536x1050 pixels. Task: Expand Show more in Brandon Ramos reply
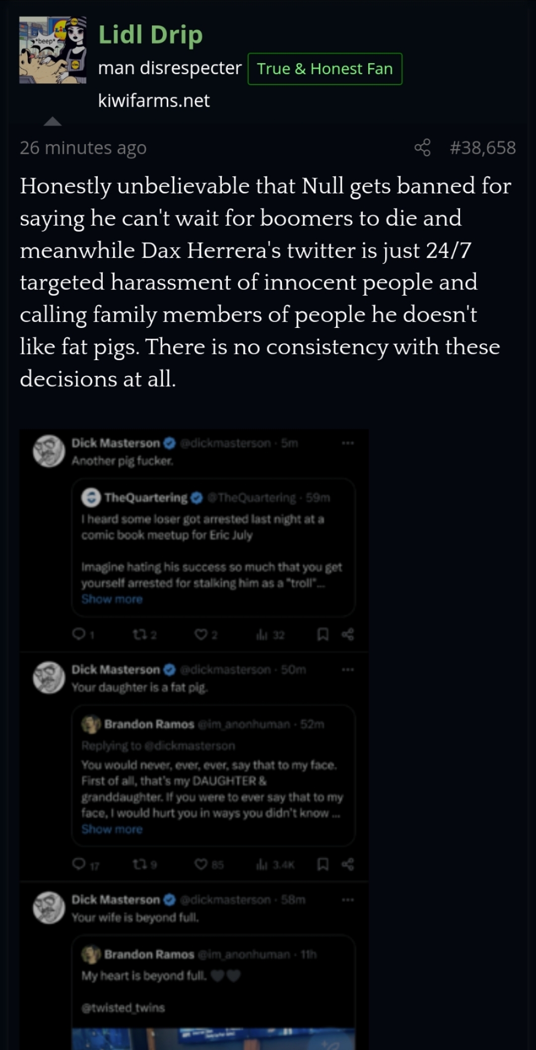tap(112, 829)
